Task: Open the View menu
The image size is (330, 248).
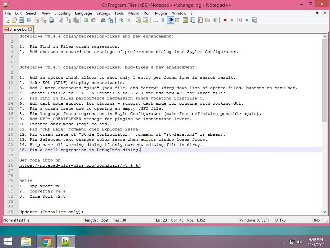Action: 46,13
